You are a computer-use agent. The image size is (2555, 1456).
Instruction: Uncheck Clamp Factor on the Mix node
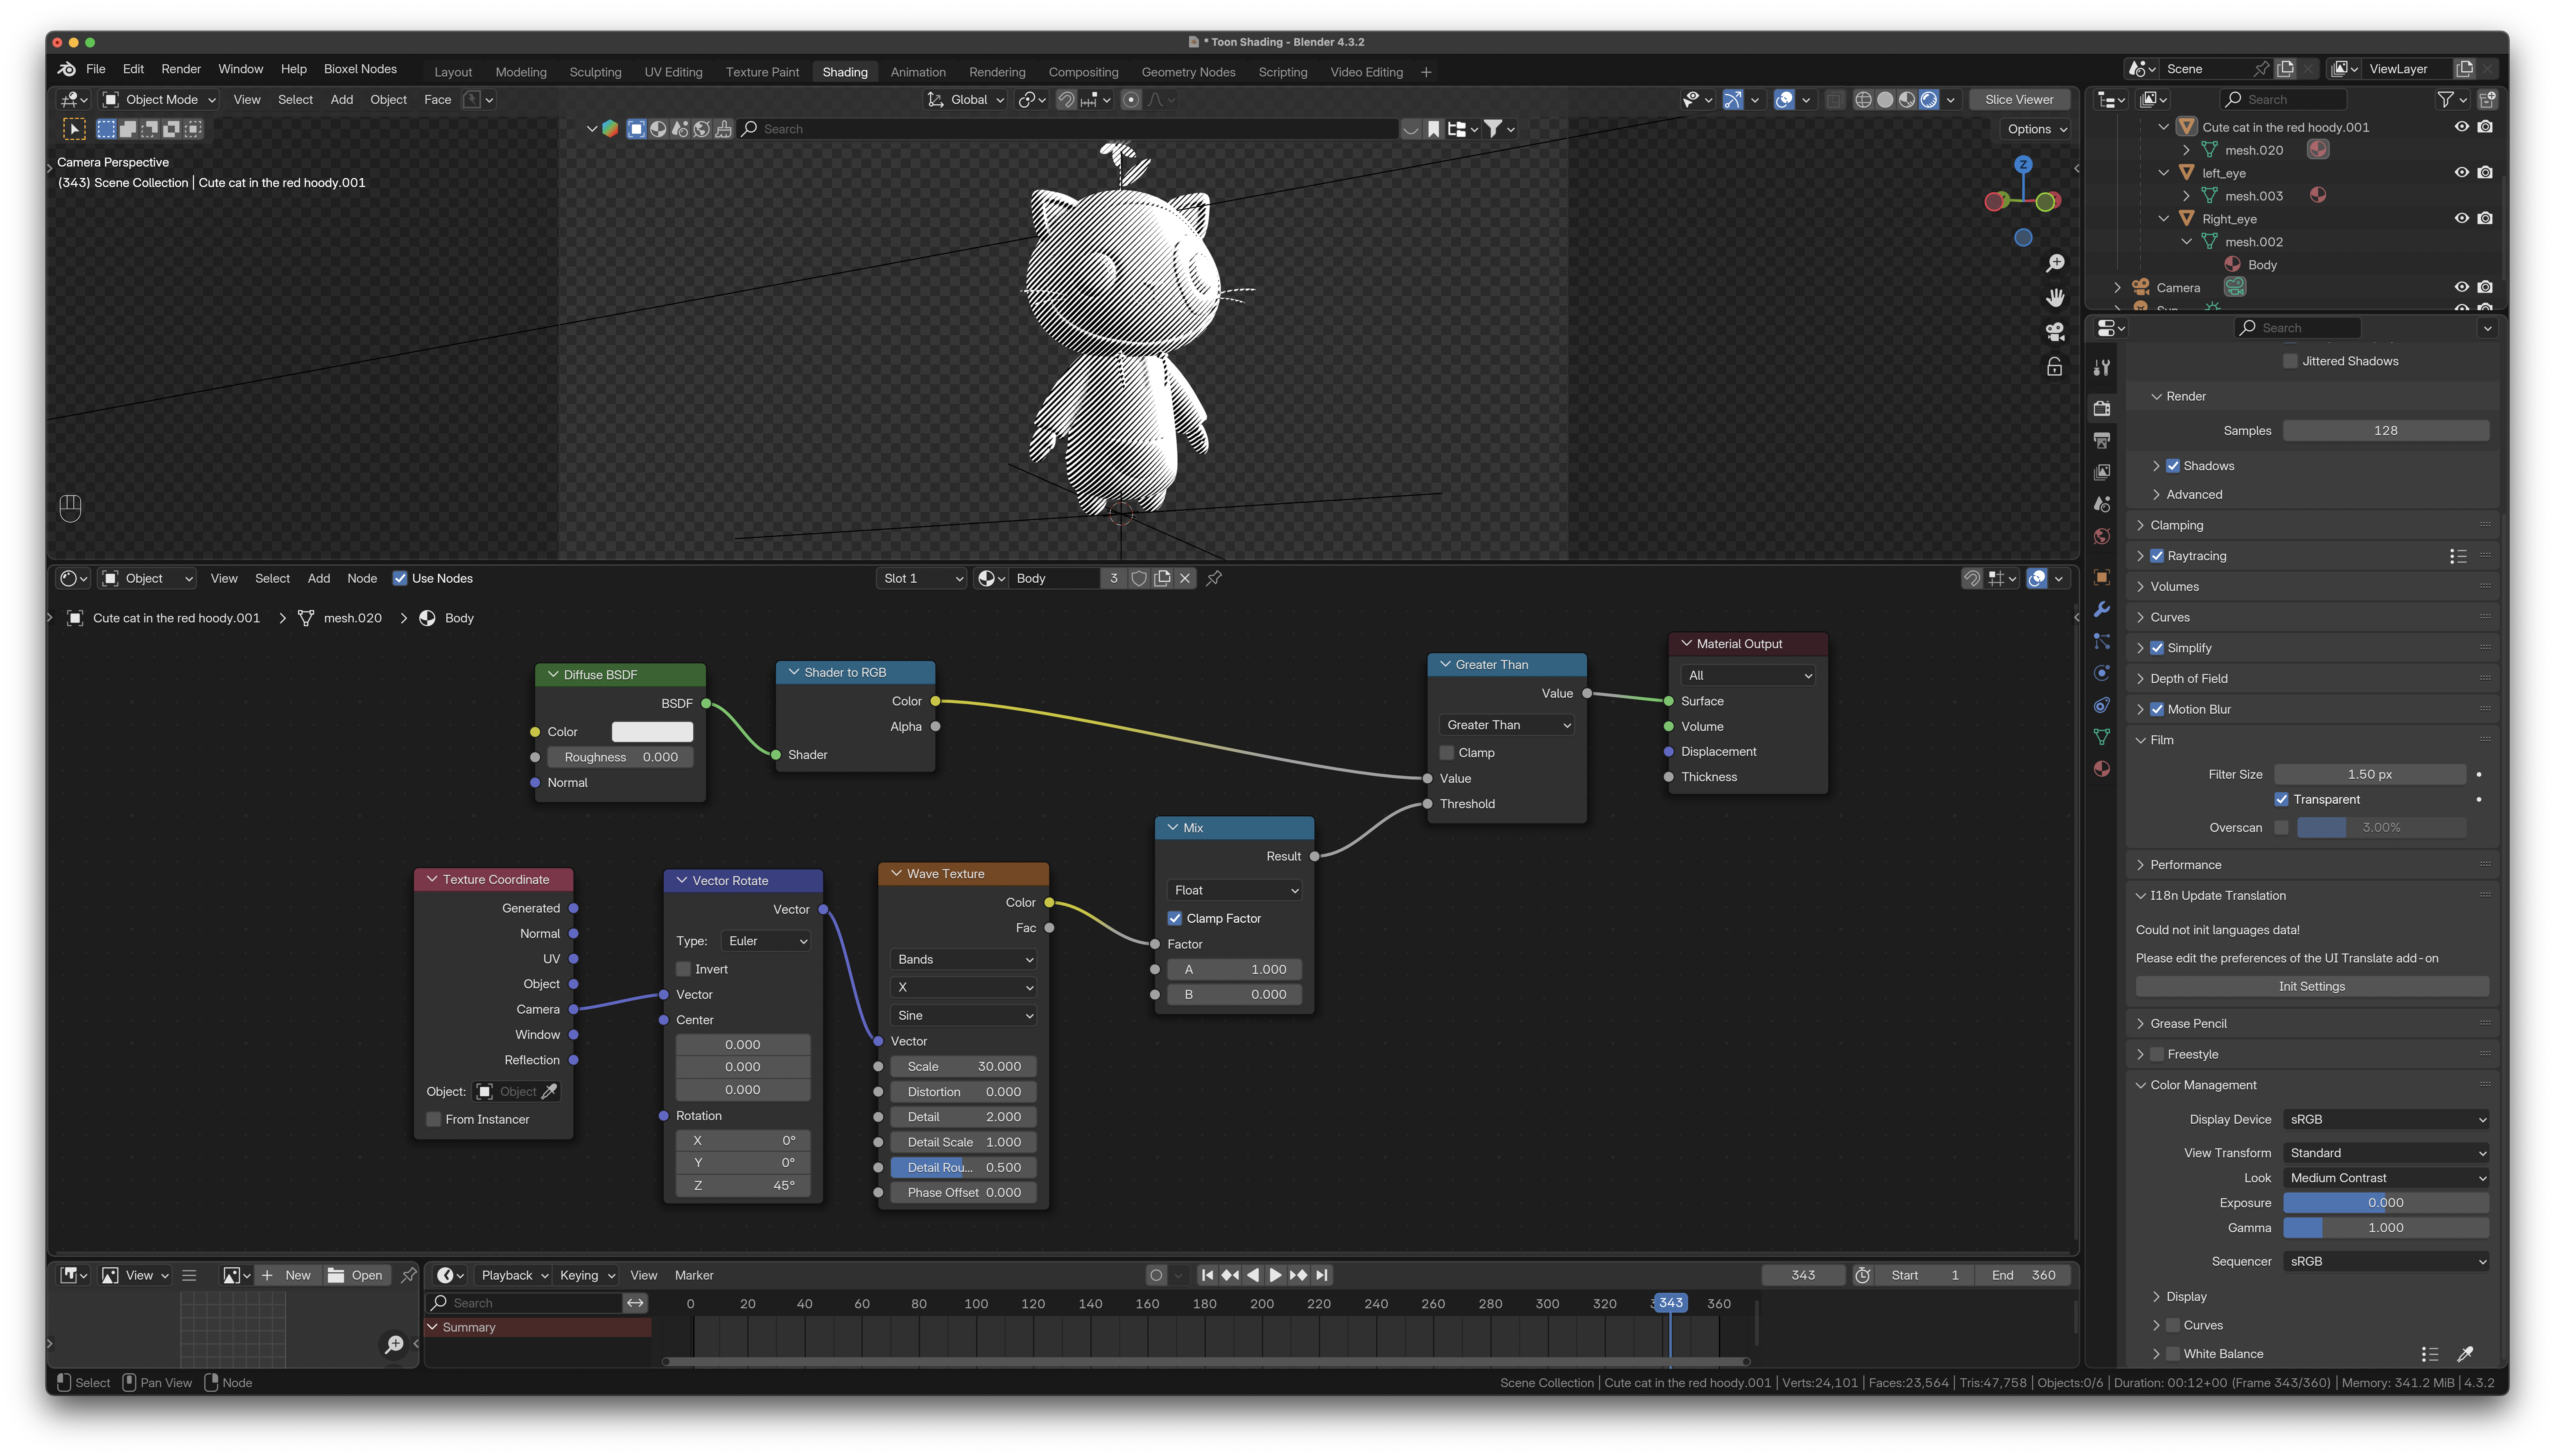(x=1174, y=918)
